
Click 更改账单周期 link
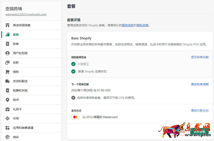[x=200, y=84]
